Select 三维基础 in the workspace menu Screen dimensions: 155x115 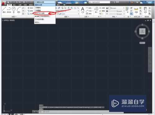[45, 8]
